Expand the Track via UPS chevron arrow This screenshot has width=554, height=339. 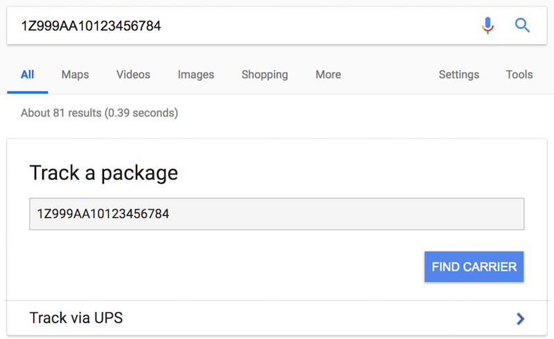(x=521, y=318)
